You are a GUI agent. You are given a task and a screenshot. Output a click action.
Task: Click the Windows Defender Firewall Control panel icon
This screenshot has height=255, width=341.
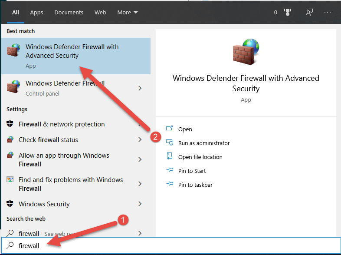coord(13,86)
